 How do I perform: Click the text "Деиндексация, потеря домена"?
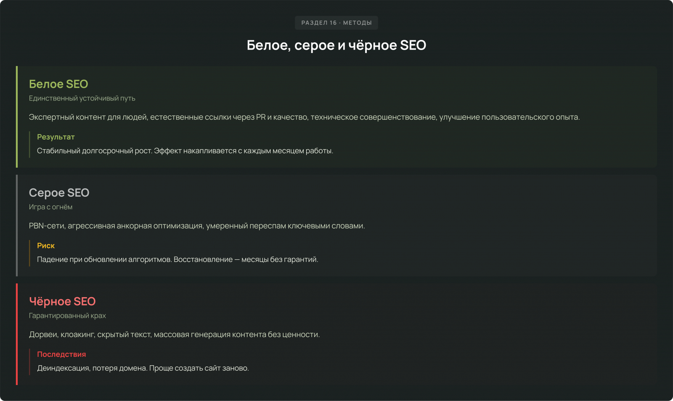click(x=92, y=368)
